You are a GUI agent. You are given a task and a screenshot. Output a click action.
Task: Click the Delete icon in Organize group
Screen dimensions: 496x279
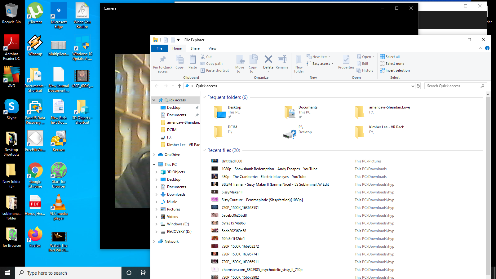tap(268, 59)
